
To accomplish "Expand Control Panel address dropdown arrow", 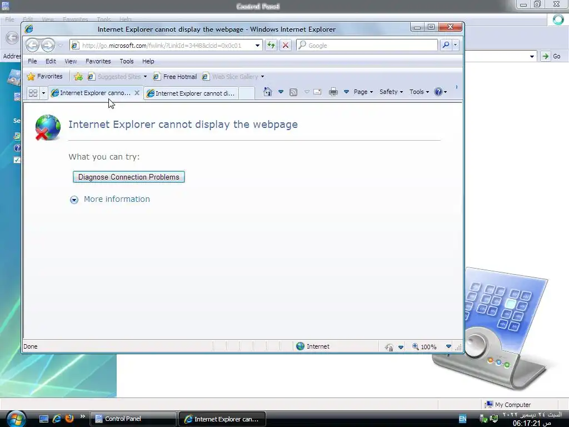I will click(x=532, y=56).
